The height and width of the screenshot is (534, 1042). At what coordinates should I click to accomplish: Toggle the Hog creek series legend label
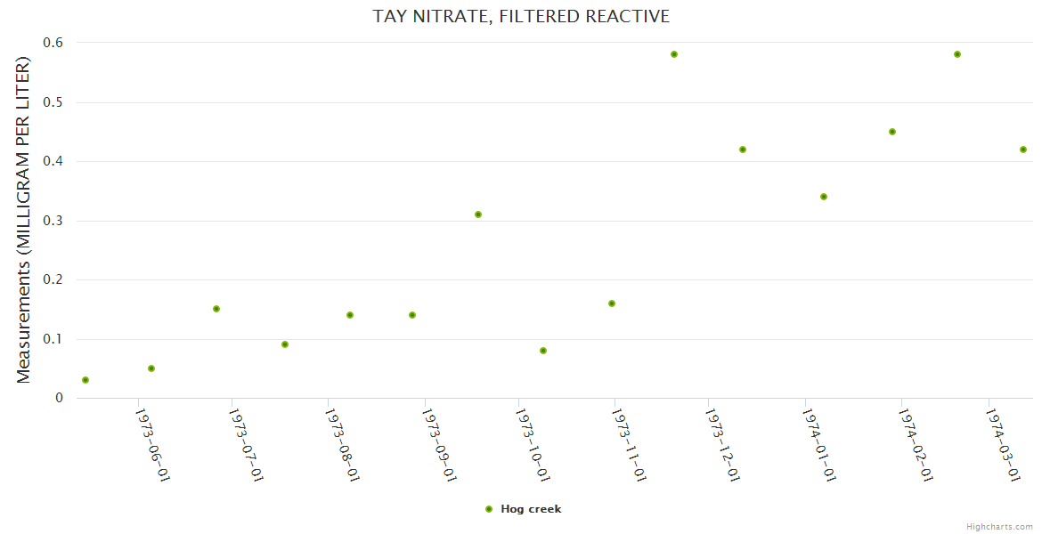coord(531,509)
